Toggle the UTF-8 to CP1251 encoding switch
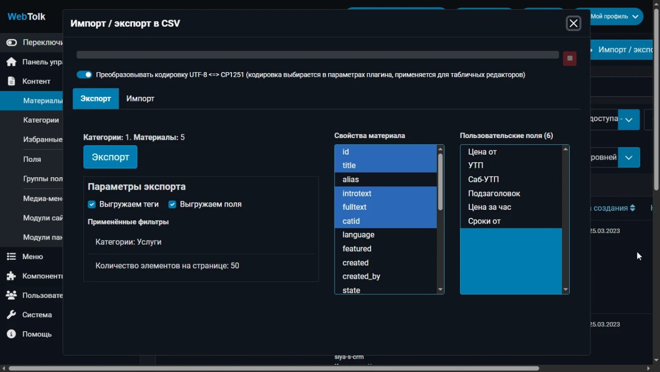The height and width of the screenshot is (372, 660). 84,74
